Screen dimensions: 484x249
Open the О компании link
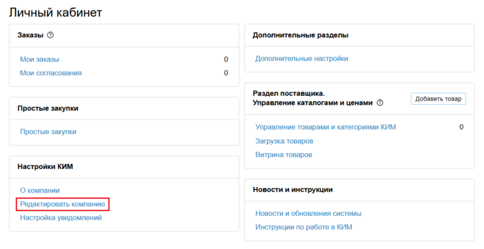tap(40, 190)
